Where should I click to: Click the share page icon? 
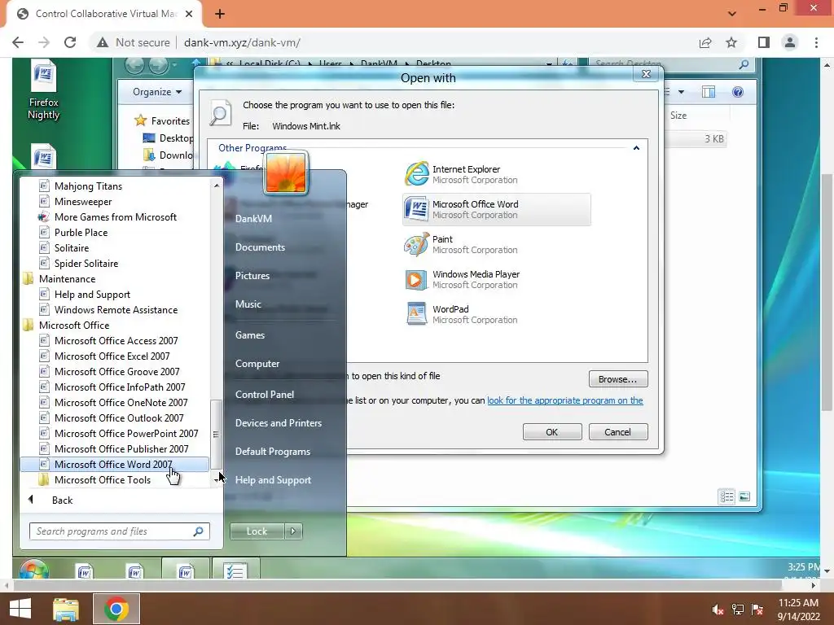(705, 42)
